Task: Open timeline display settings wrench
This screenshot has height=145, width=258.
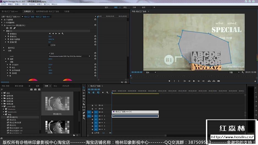Action: click(107, 92)
